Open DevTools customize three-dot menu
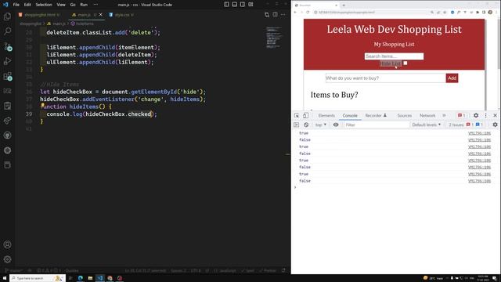Screen dimensions: 501x282 485,115
